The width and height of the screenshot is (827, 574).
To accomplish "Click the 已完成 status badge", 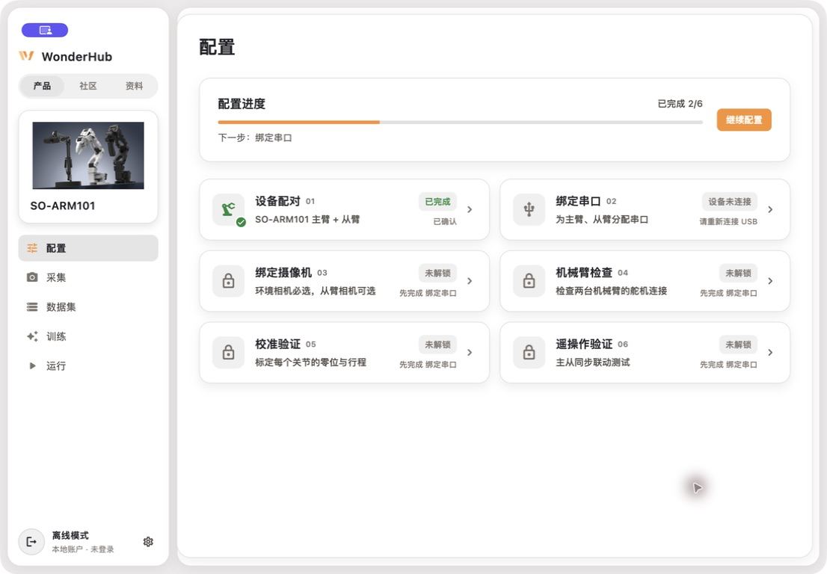I will point(437,201).
